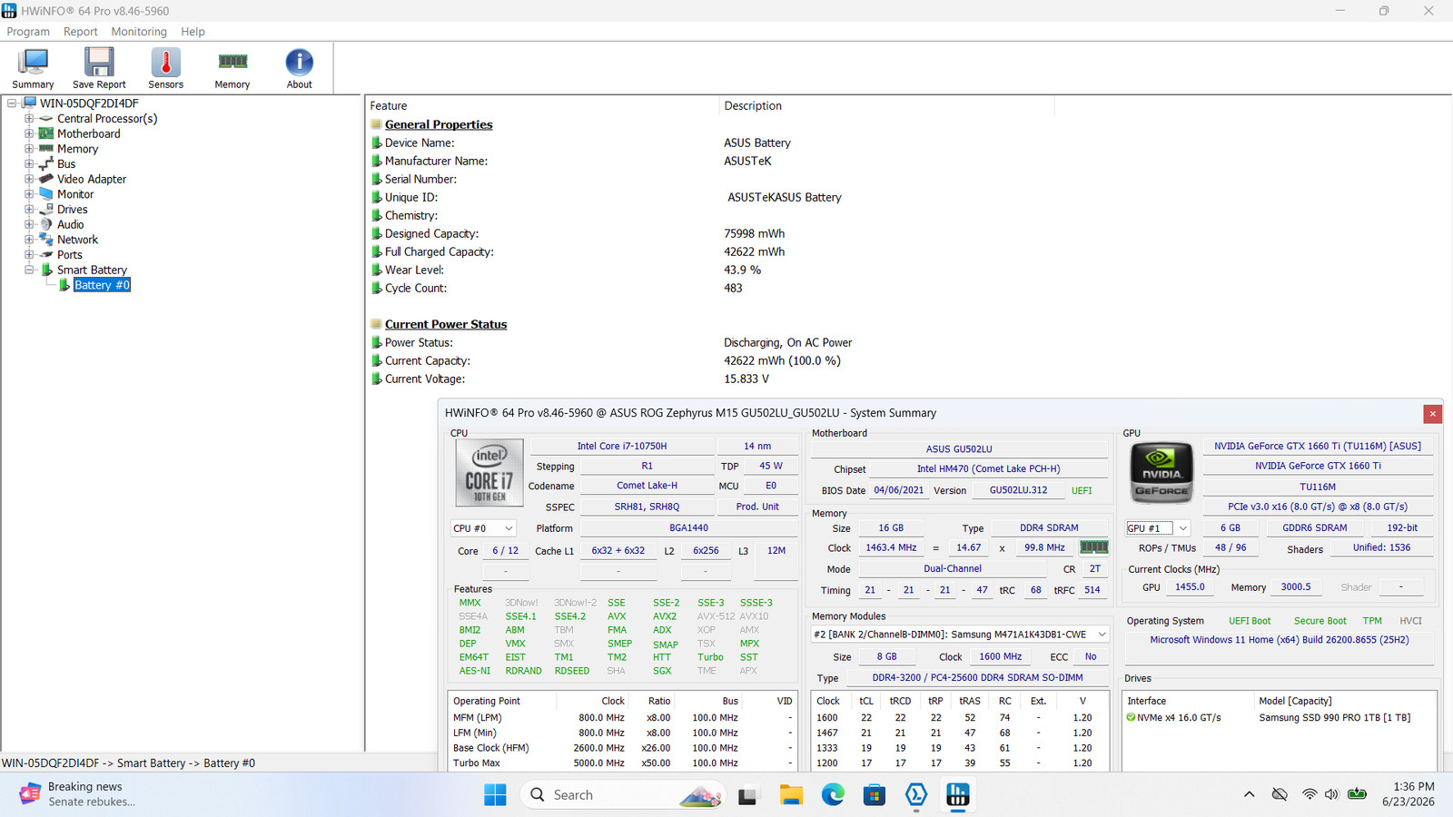1453x817 pixels.
Task: Open HWiNFO from the taskbar
Action: click(x=957, y=795)
